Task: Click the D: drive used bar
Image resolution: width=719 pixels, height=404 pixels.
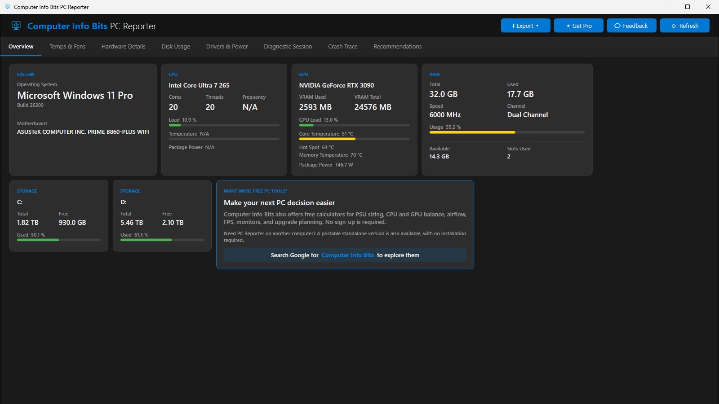Action: (162, 240)
